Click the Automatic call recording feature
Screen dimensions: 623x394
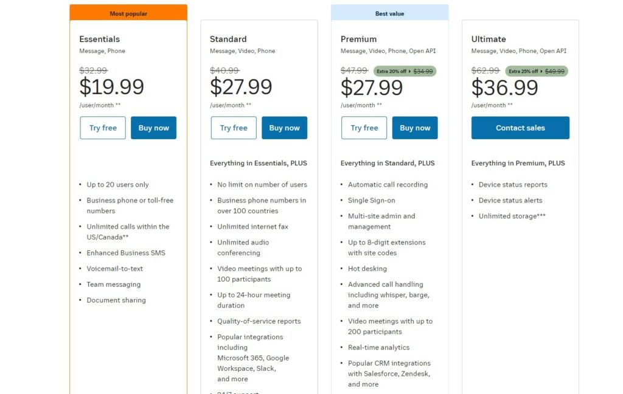(388, 185)
